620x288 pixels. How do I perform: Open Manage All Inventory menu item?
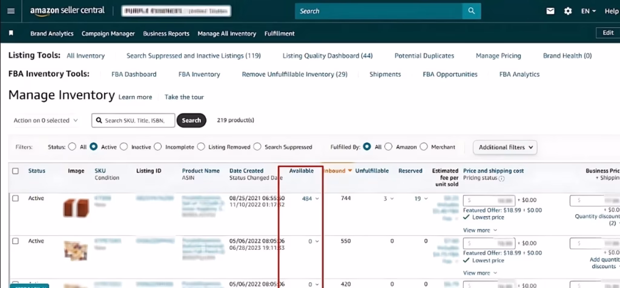tap(227, 34)
